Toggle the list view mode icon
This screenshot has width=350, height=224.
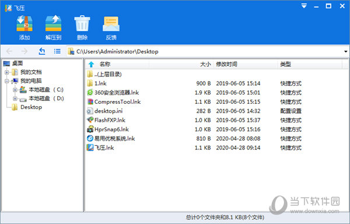tap(57, 51)
